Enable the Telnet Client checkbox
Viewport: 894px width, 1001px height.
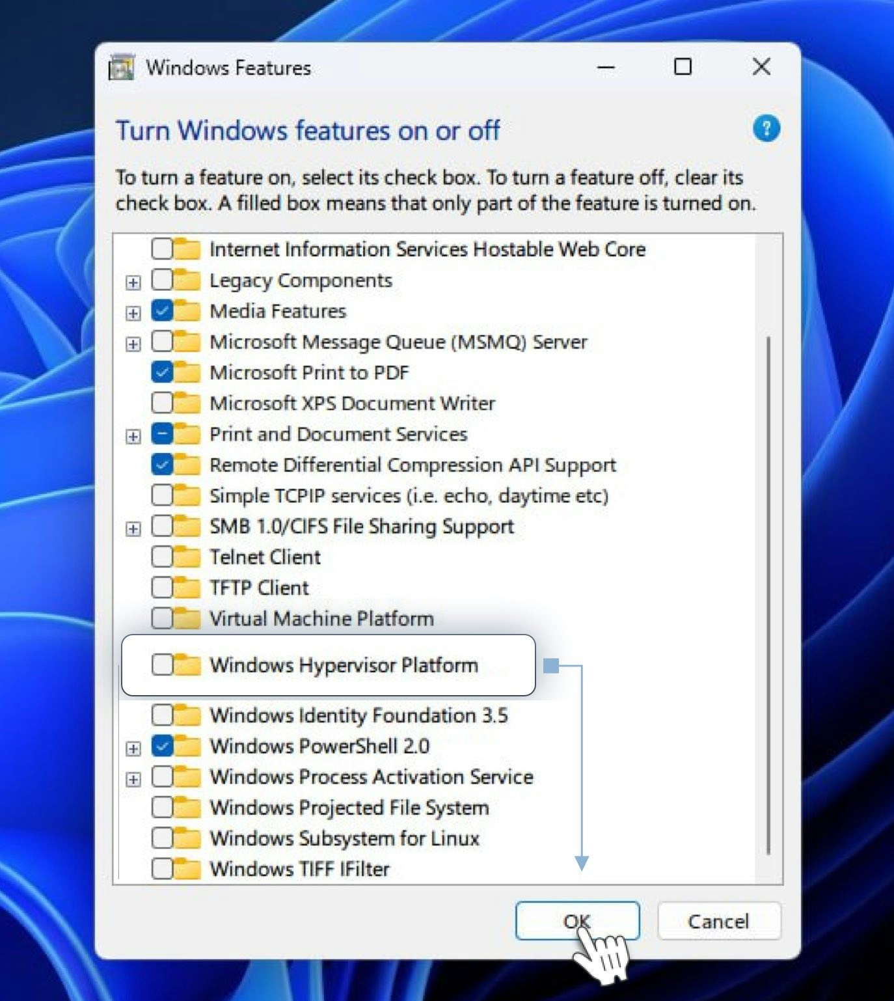click(x=161, y=557)
